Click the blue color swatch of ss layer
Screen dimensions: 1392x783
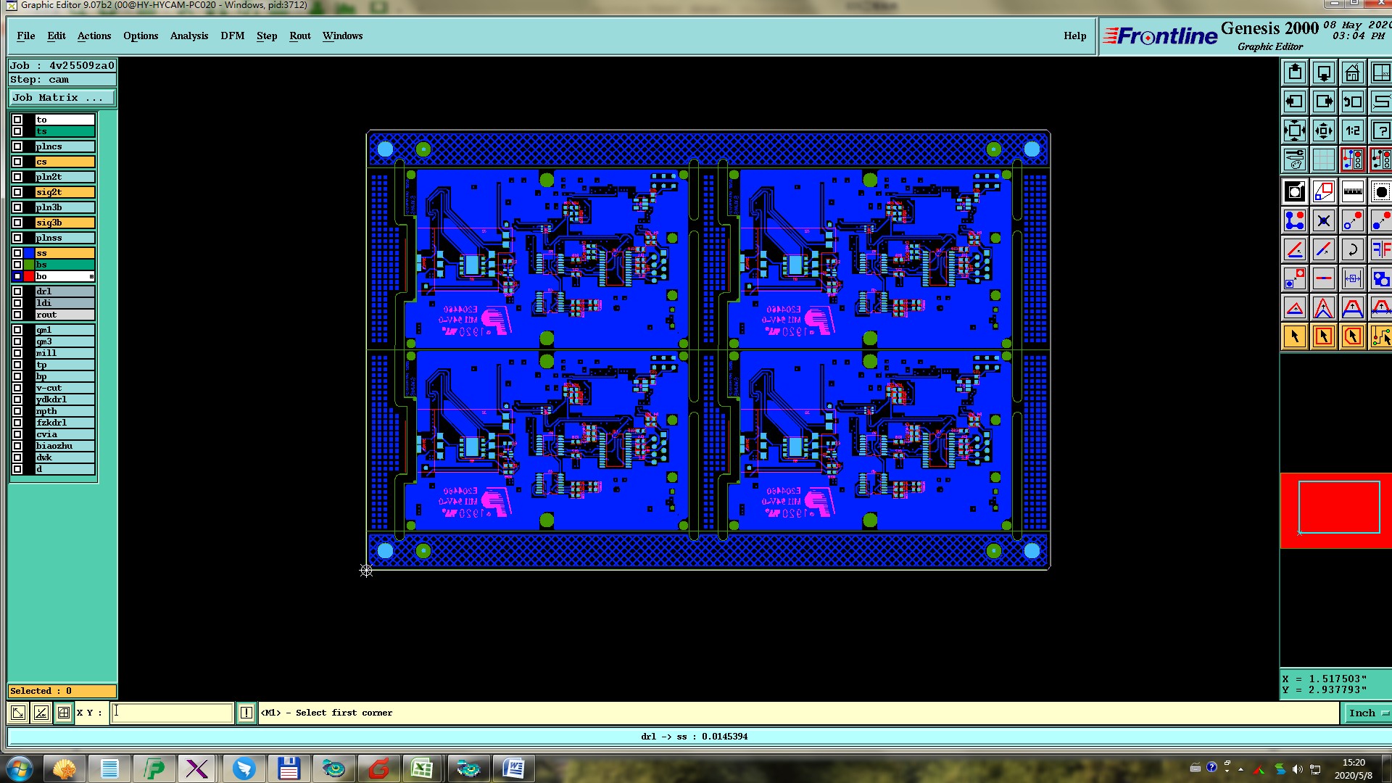coord(29,253)
